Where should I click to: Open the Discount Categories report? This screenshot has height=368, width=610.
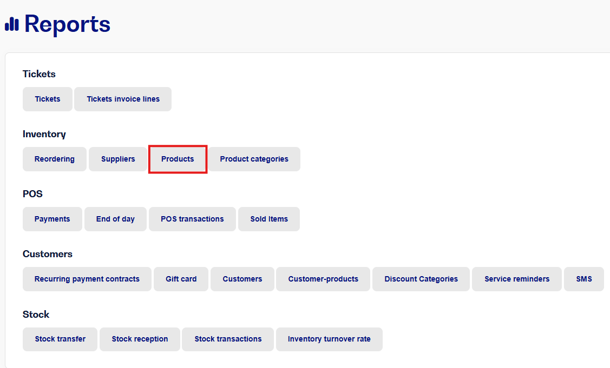421,279
